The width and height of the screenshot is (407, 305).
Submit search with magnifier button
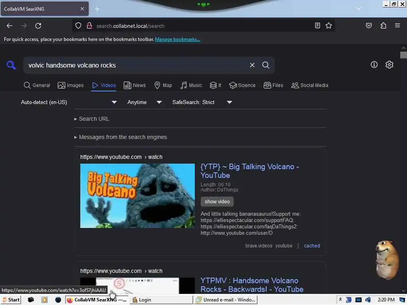click(x=266, y=65)
